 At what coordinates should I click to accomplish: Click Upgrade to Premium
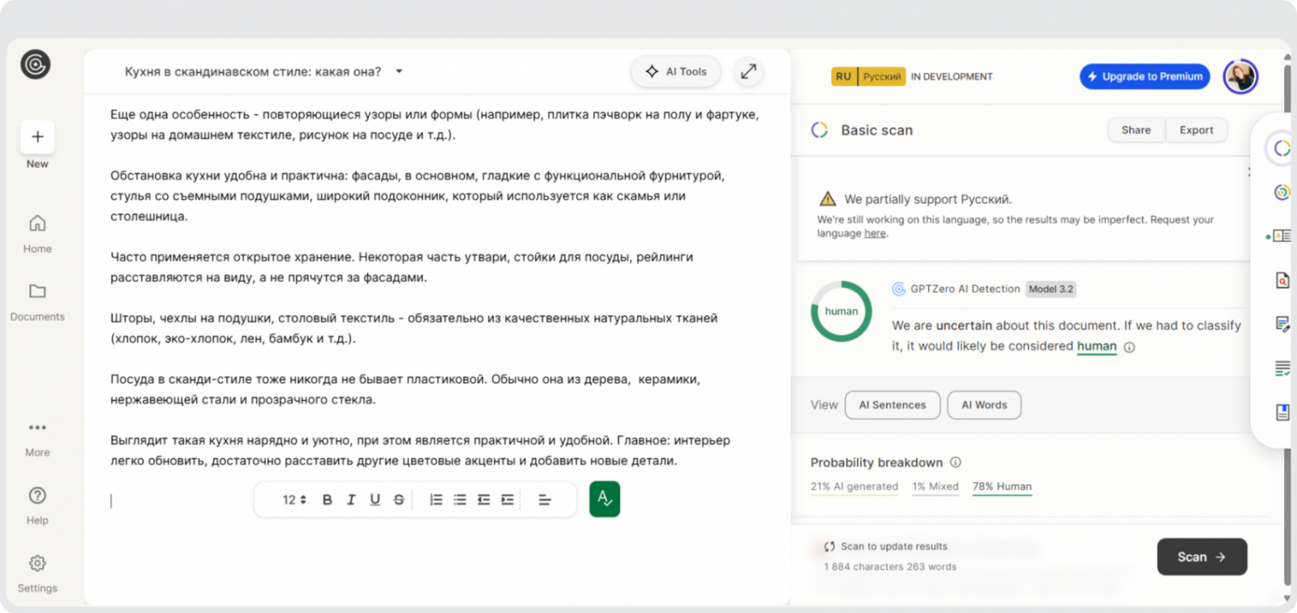(x=1145, y=76)
